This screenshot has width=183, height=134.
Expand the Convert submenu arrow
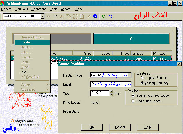click(x=47, y=84)
